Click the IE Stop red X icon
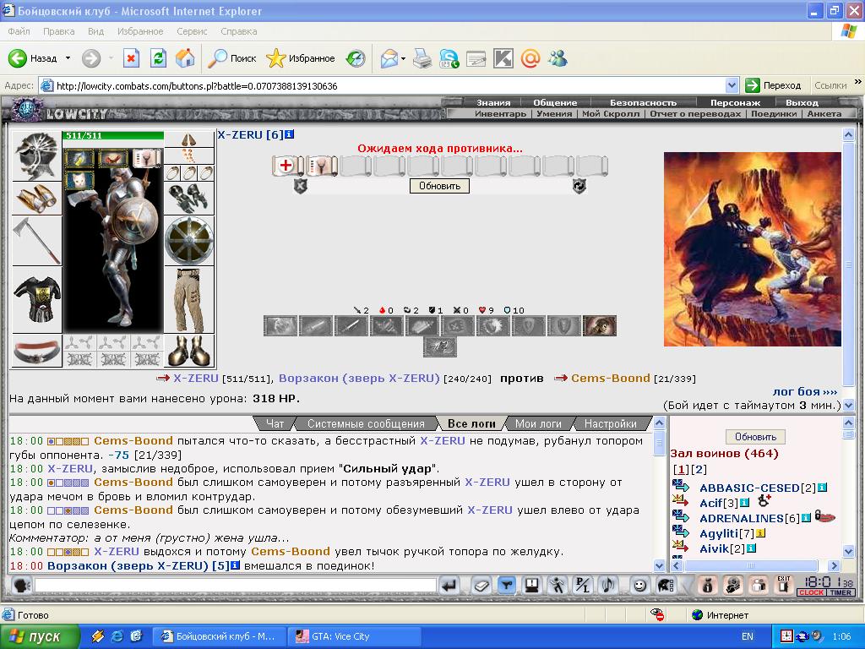Image resolution: width=865 pixels, height=649 pixels. click(131, 58)
